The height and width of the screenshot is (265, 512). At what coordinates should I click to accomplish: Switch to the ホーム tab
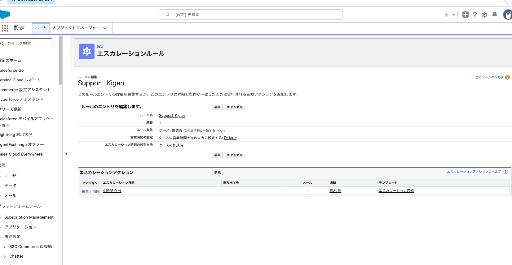[x=41, y=28]
